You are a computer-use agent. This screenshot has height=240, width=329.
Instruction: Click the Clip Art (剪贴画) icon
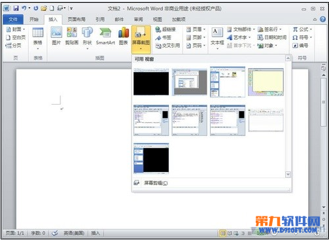tap(72, 36)
